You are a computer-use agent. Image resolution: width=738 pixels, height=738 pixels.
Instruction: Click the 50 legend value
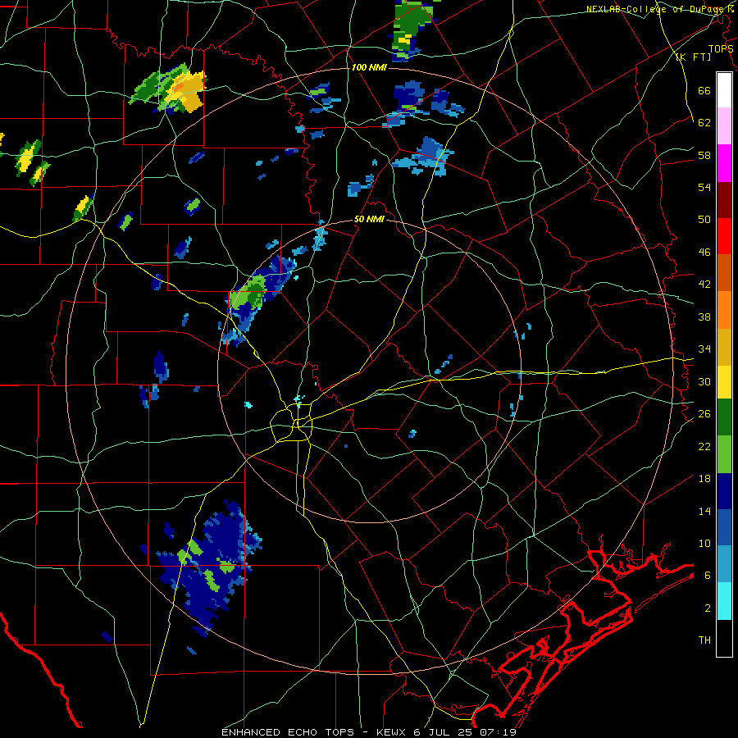[704, 219]
